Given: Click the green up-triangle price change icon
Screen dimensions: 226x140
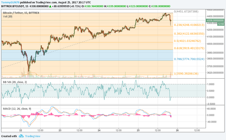Looking at the screenshot, I should coord(50,6).
